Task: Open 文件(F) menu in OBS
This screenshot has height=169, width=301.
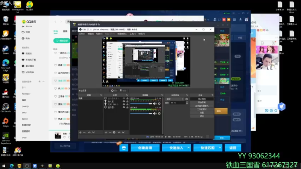Action: click(82, 34)
